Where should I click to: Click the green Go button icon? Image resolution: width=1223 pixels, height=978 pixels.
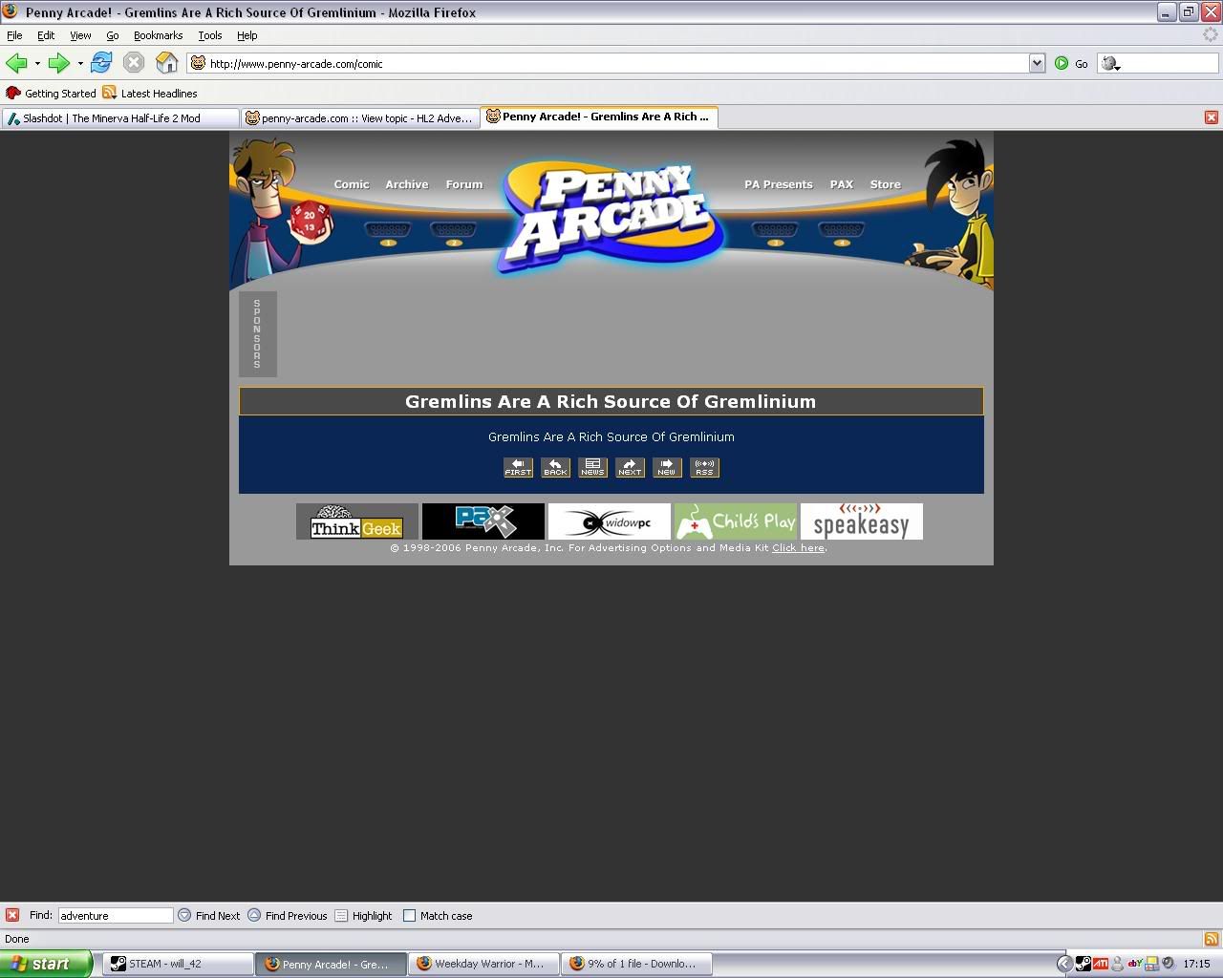(x=1062, y=64)
